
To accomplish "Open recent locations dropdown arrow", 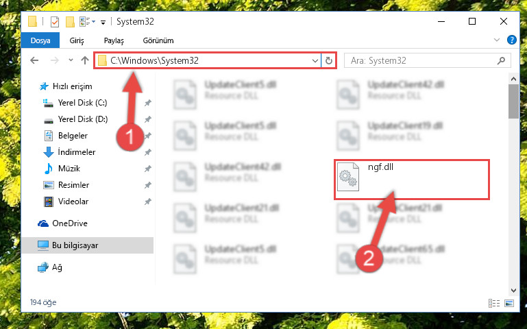I will [x=71, y=60].
